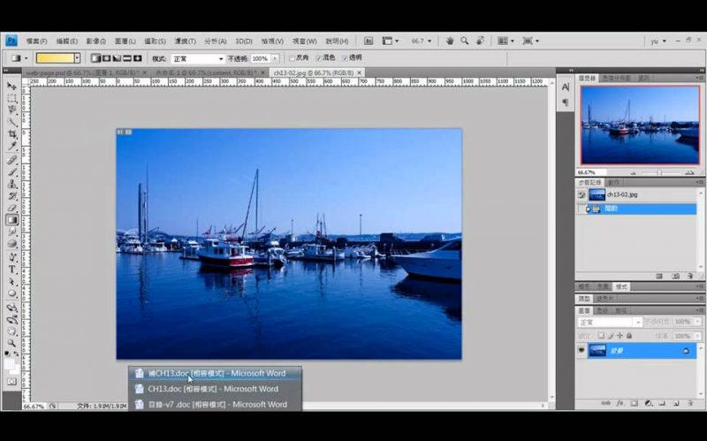This screenshot has width=707, height=441.
Task: Select the Crop tool
Action: click(12, 134)
